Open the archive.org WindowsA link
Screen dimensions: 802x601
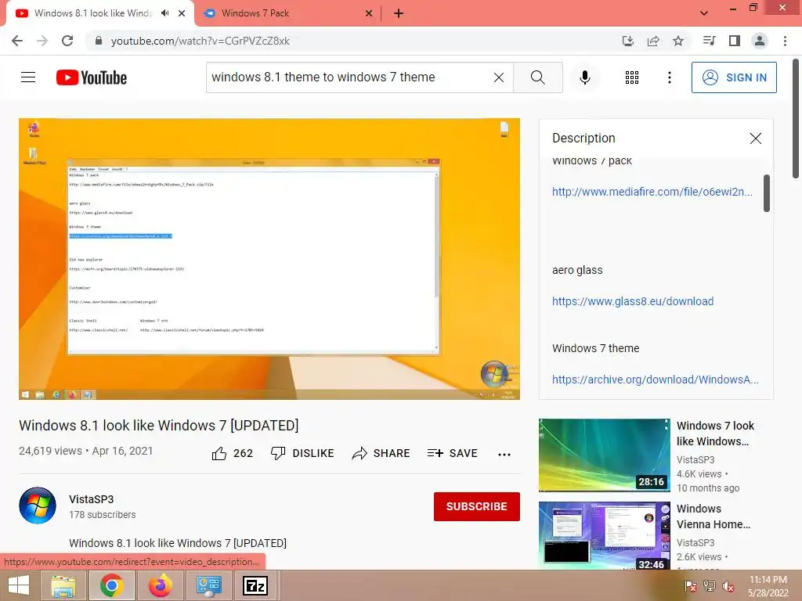point(656,380)
